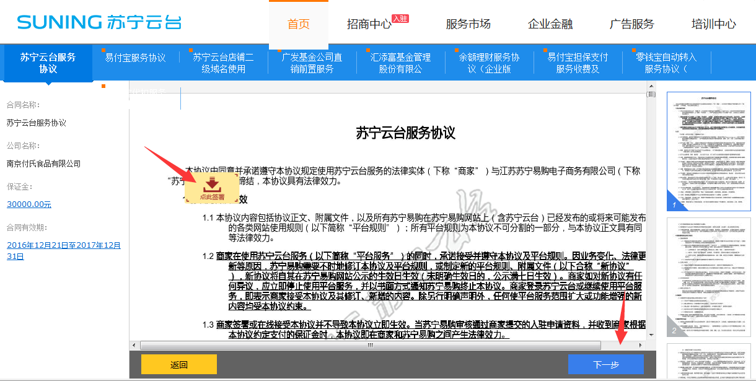Viewport: 756px width, 381px height.
Task: Click the SUNING 苏宁云台 logo
Action: coord(99,23)
